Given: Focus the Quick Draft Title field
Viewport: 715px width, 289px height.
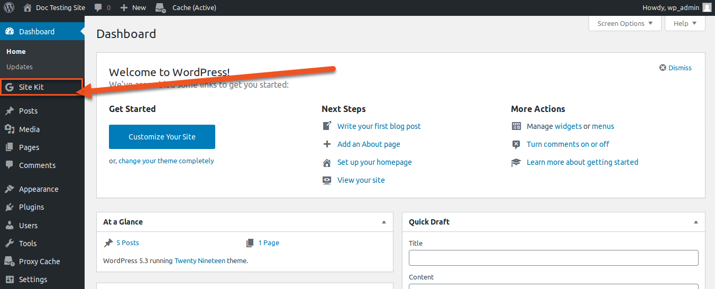Looking at the screenshot, I should click(554, 258).
